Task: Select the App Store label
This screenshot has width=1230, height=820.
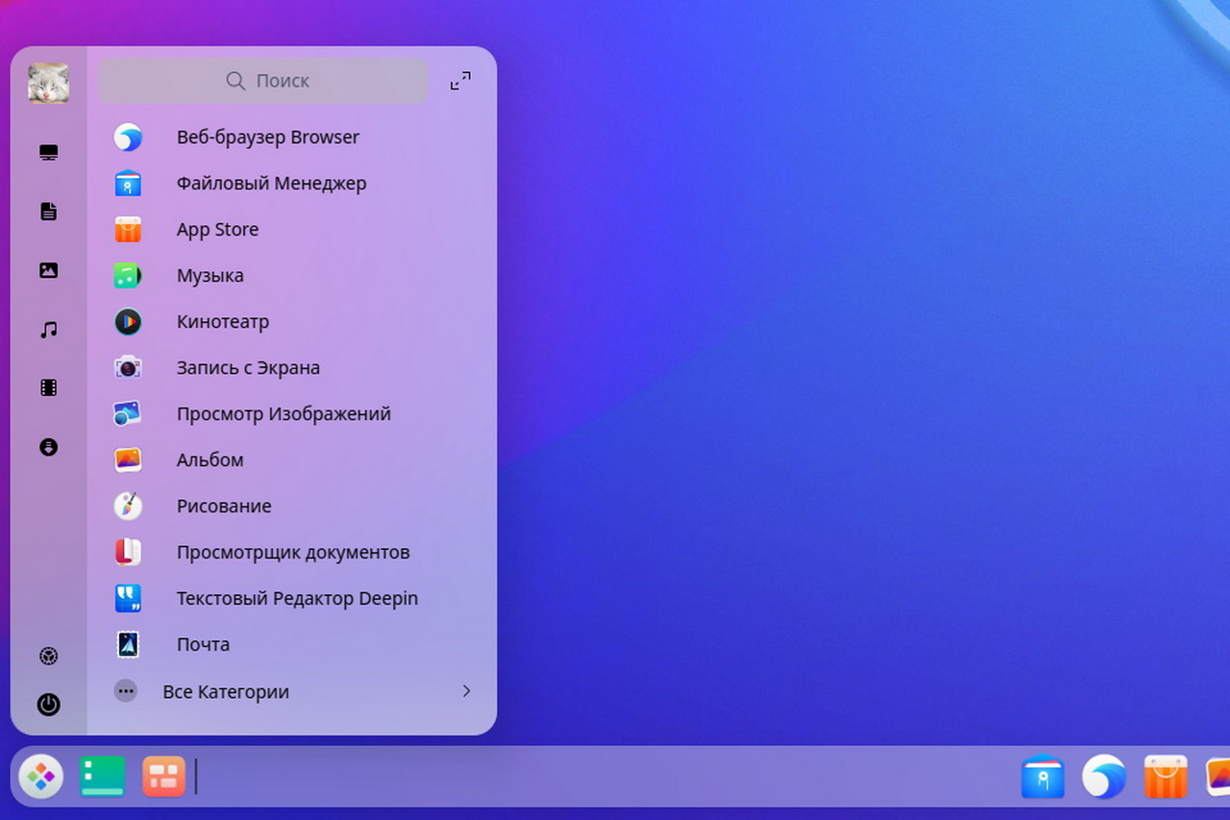Action: coord(217,230)
